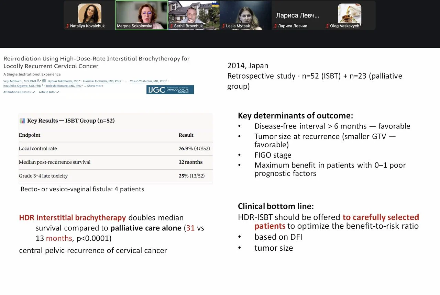This screenshot has width=440, height=295.
Task: Click the 76.9% (40/52) result value
Action: tap(194, 149)
